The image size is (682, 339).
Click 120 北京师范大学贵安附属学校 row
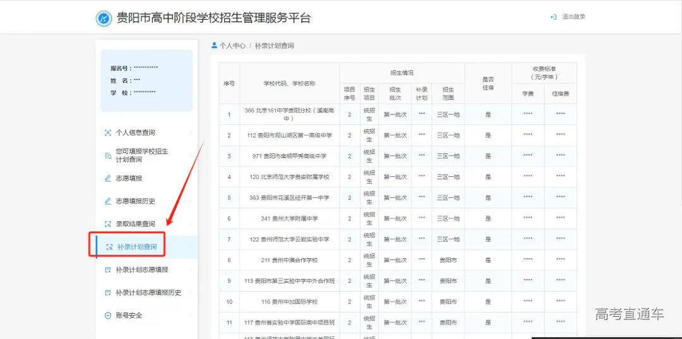[x=398, y=177]
